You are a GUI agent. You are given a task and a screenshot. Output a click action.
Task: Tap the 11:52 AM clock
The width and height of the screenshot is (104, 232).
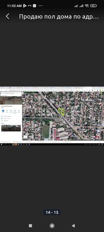point(14,6)
